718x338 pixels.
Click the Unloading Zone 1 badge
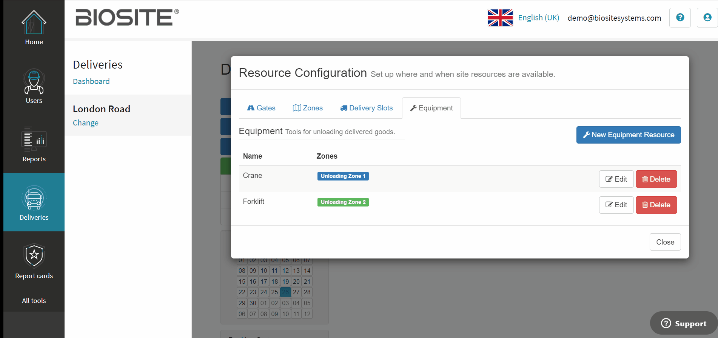tap(343, 176)
